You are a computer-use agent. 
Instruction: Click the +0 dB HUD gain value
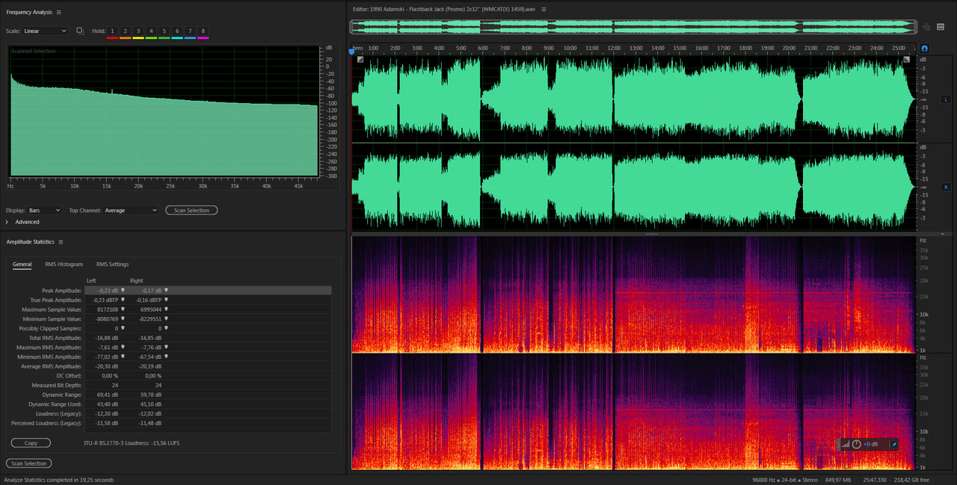(x=870, y=445)
